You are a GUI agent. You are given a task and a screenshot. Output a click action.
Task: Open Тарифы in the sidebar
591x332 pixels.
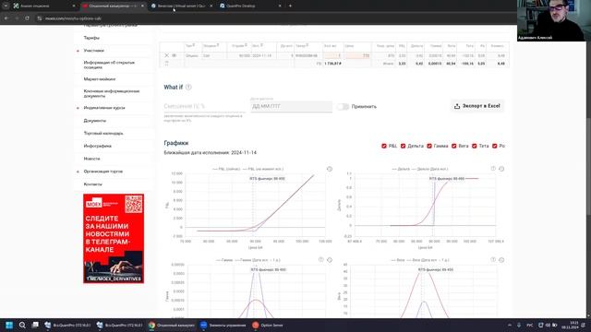click(x=91, y=38)
